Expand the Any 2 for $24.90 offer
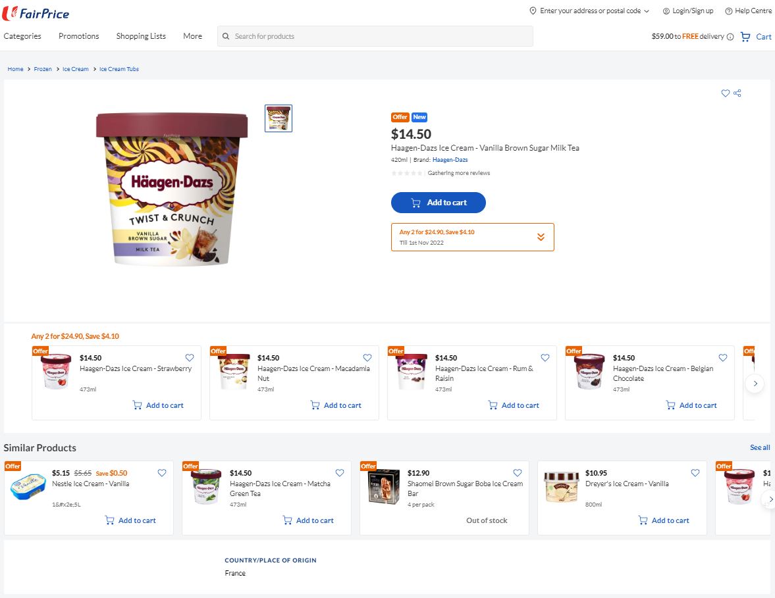Image resolution: width=775 pixels, height=598 pixels. coord(541,237)
